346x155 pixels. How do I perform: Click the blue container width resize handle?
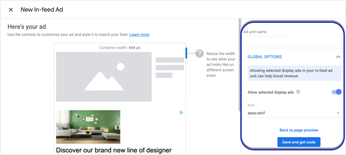186,53
